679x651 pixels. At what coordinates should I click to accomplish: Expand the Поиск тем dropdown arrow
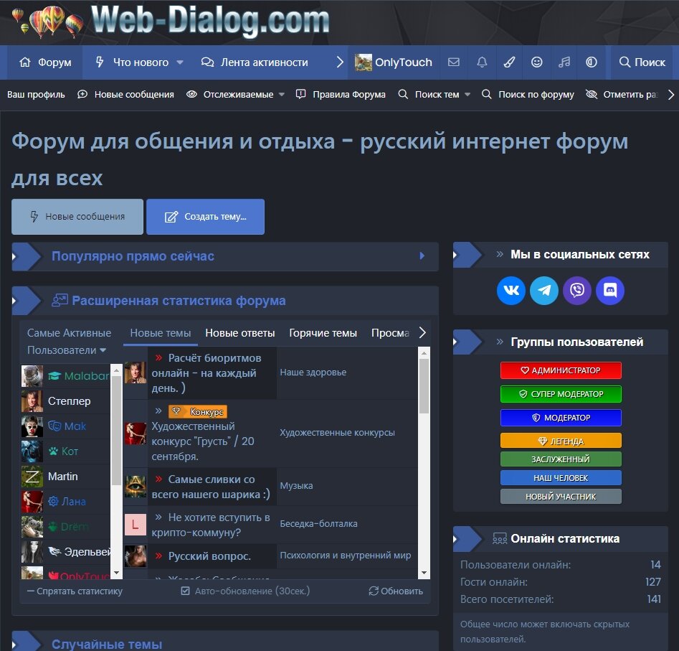coord(467,95)
